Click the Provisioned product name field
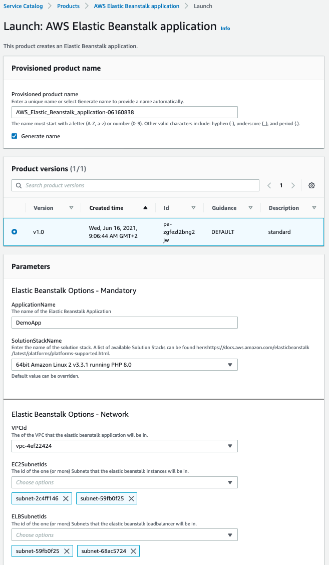Image resolution: width=329 pixels, height=565 pixels. click(x=125, y=112)
